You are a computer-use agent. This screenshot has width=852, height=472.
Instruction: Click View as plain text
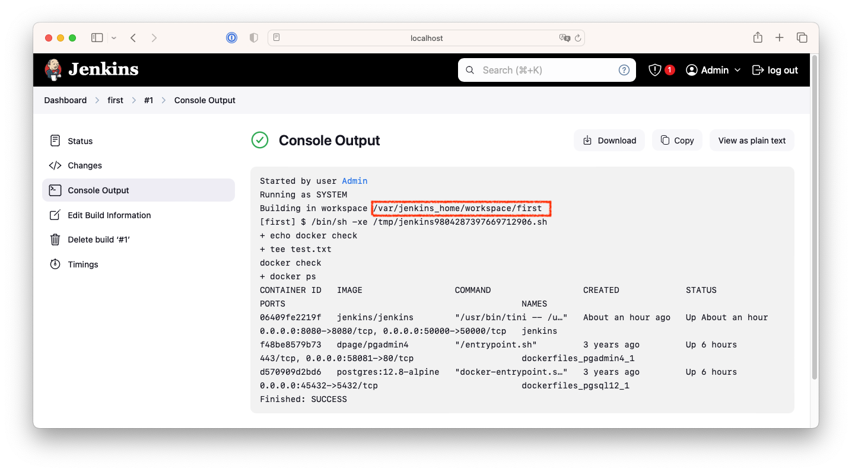(x=752, y=141)
